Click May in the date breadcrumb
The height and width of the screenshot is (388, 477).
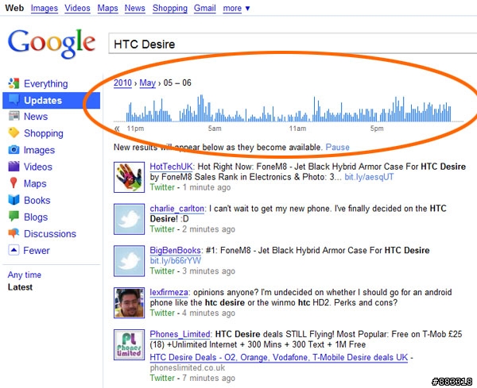pos(148,83)
